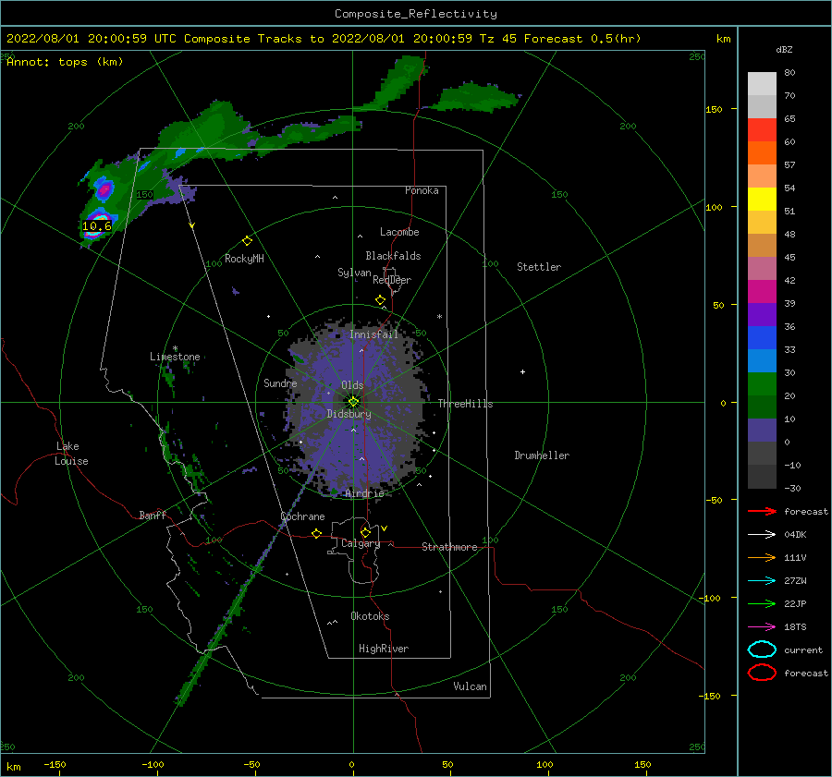
Task: Click the Cochrane label
Action: pos(303,516)
